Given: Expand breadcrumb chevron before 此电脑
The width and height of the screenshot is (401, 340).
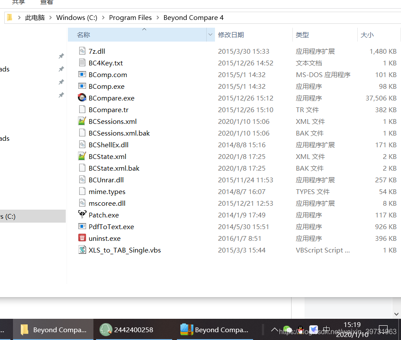Looking at the screenshot, I should (x=19, y=17).
